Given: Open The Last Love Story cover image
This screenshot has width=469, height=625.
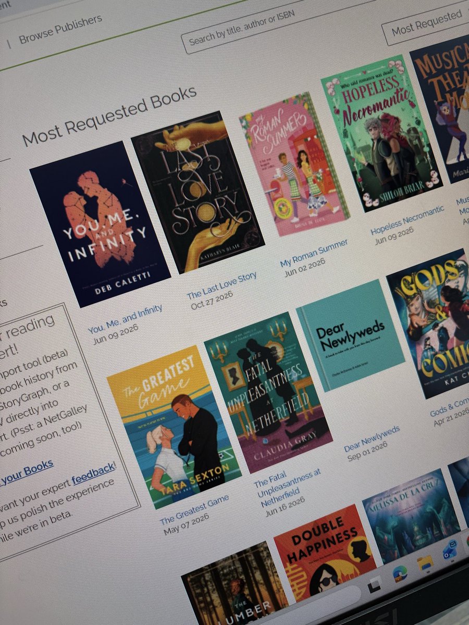Looking at the screenshot, I should tap(197, 192).
